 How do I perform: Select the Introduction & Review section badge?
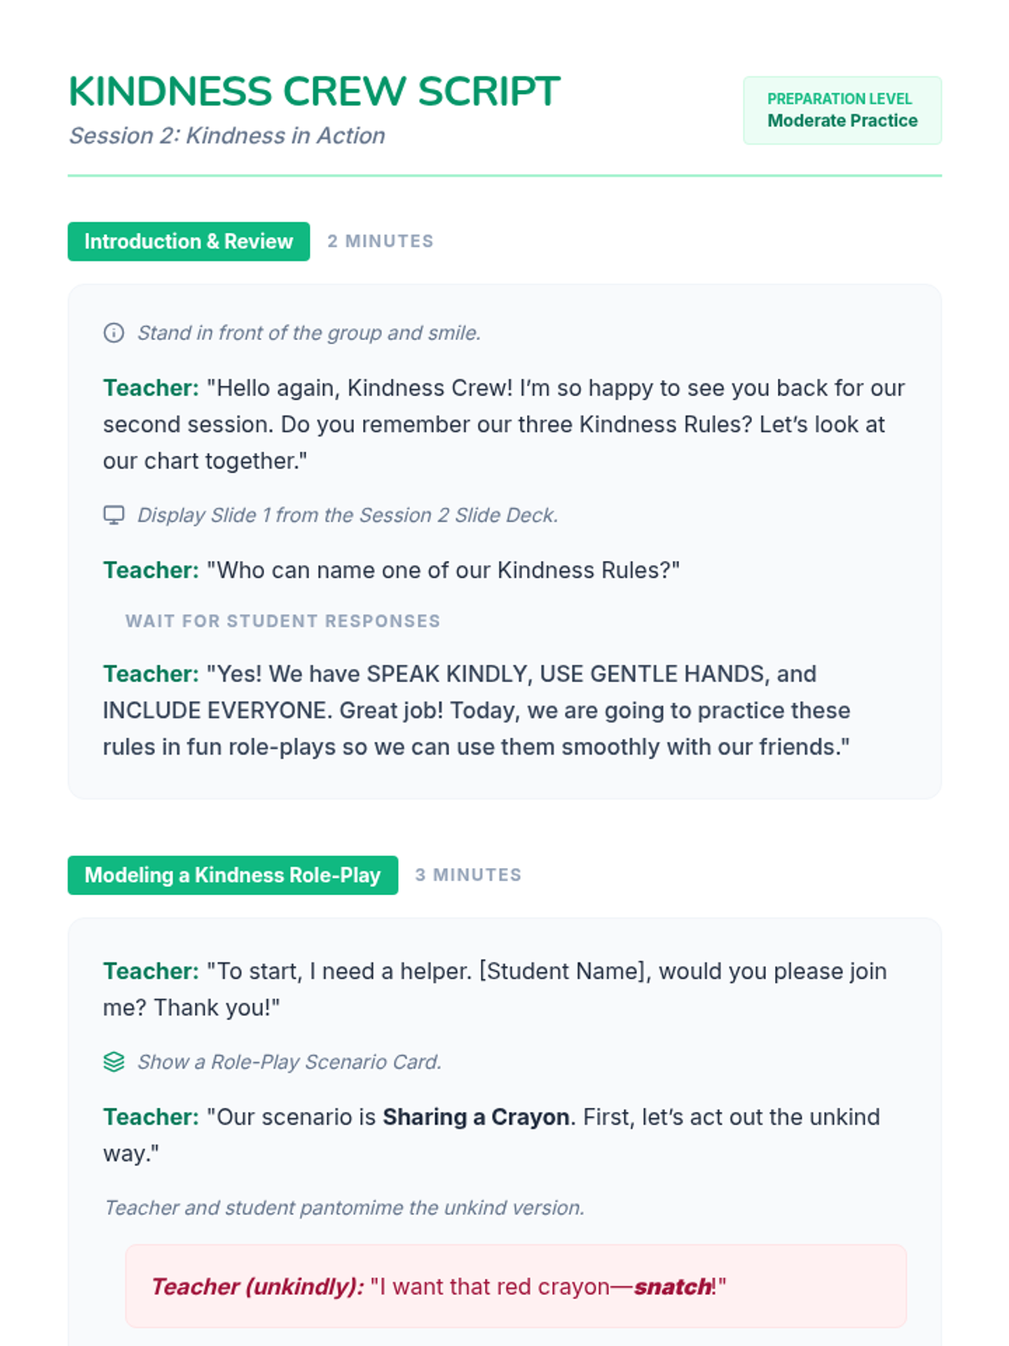(x=188, y=241)
